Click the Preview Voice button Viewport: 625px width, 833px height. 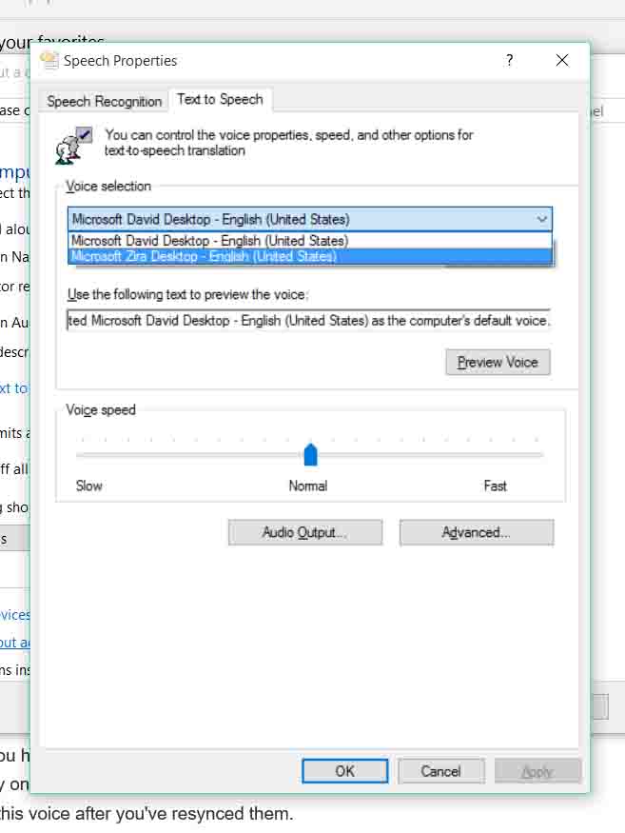pos(498,363)
